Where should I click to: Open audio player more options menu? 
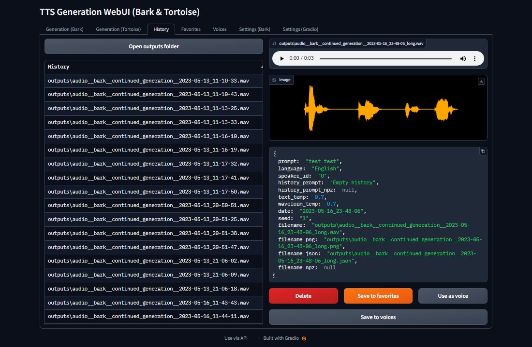pyautogui.click(x=474, y=58)
